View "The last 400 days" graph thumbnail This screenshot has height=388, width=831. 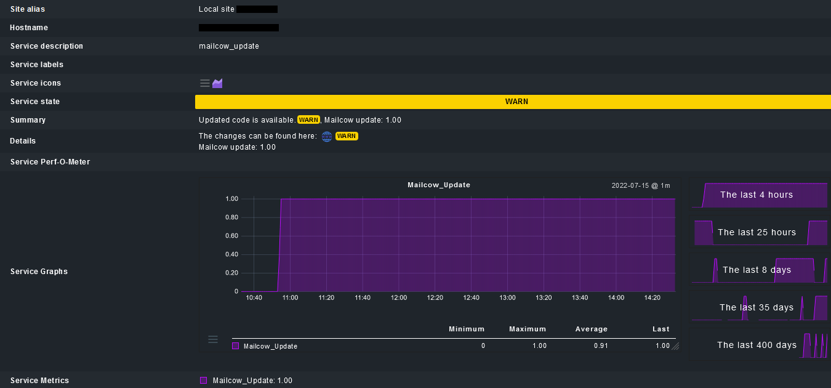758,346
